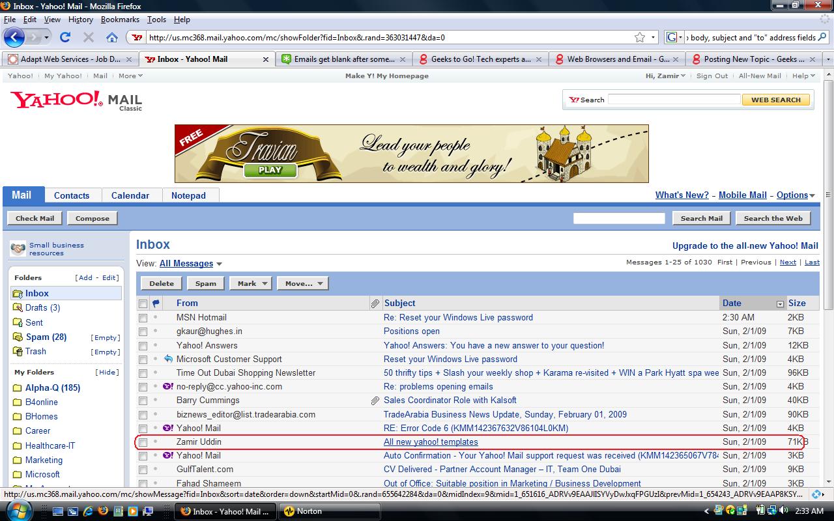Viewport: 834px width, 521px height.
Task: Click the Travian PLAY ad banner
Action: click(412, 154)
